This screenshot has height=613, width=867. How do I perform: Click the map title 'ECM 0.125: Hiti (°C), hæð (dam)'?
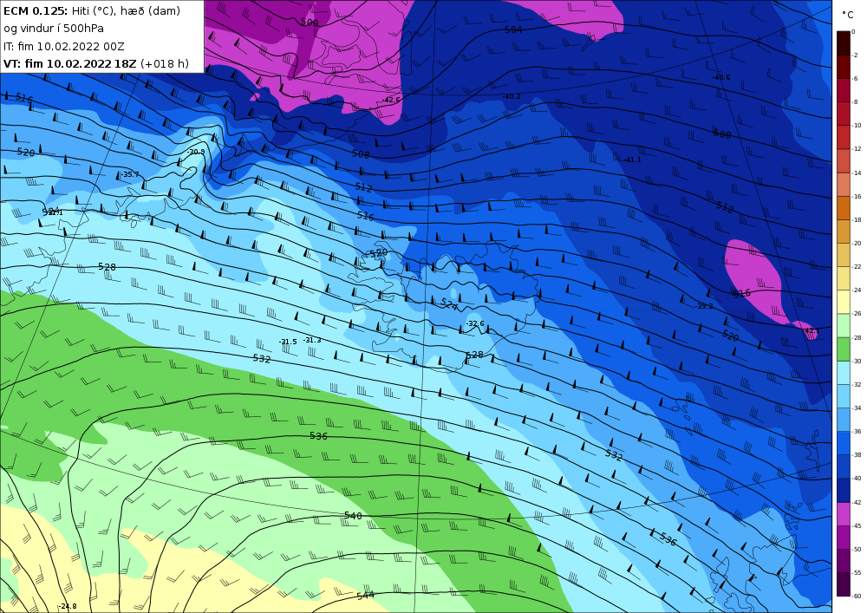click(x=92, y=10)
